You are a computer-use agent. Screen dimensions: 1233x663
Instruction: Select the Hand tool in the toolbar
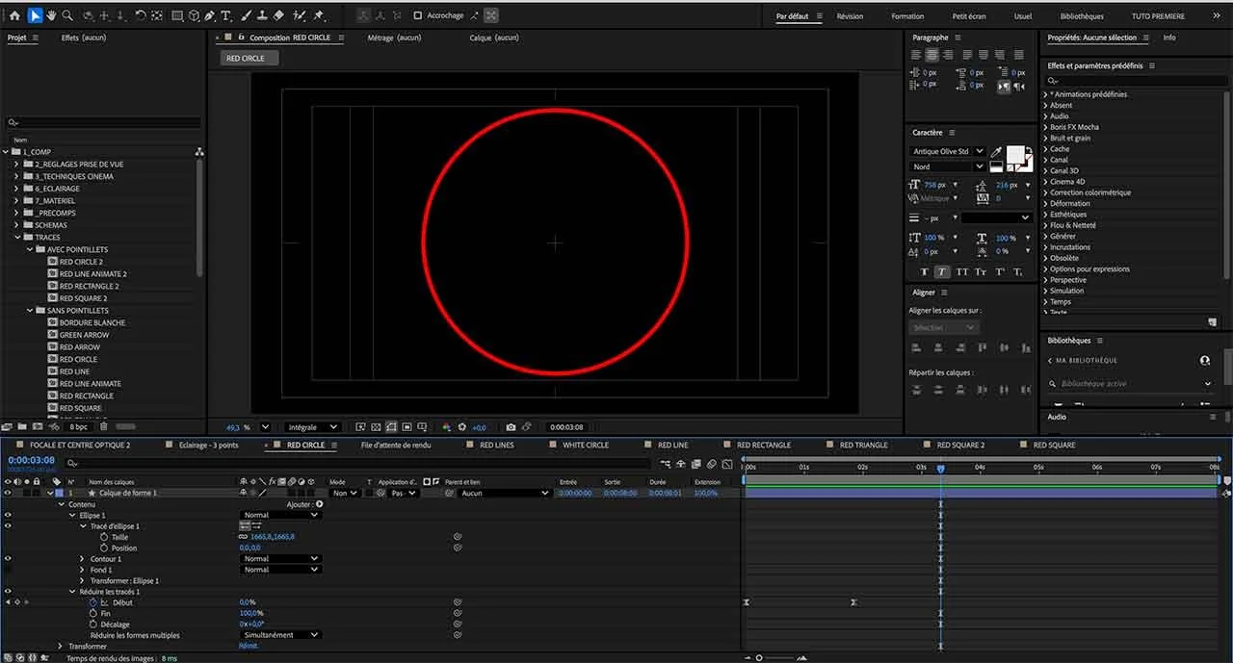(52, 15)
